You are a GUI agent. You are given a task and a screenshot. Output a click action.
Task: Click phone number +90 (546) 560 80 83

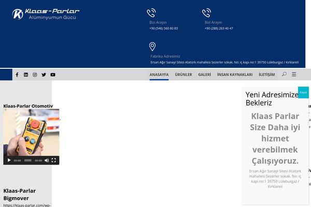(164, 28)
